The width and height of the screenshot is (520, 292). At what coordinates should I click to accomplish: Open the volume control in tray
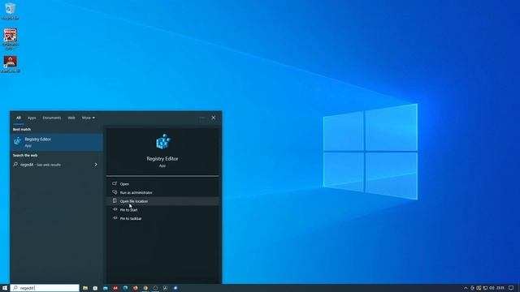(x=492, y=288)
